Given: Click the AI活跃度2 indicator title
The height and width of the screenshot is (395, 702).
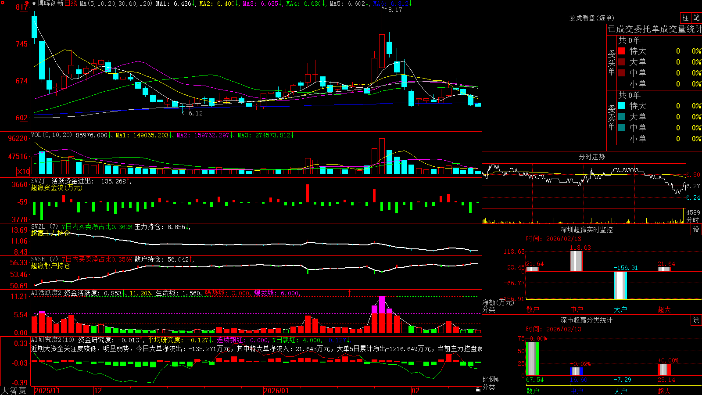Looking at the screenshot, I should point(47,293).
